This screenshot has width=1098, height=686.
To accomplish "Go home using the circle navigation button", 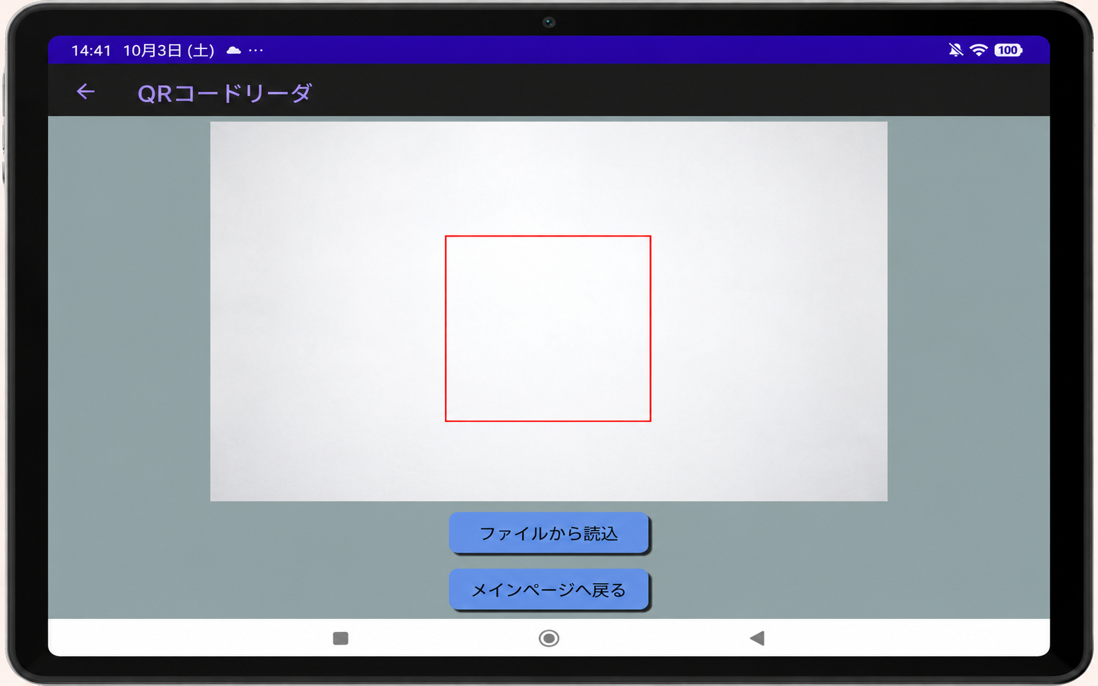I will [x=549, y=638].
